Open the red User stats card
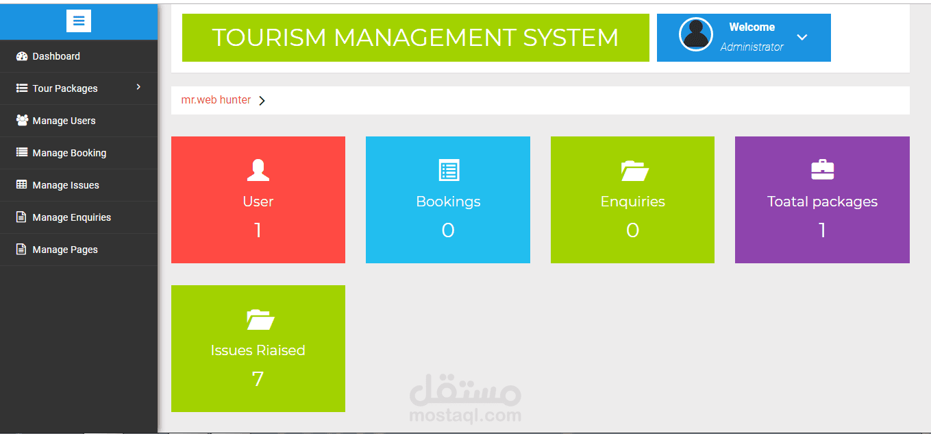The height and width of the screenshot is (434, 931). click(x=258, y=200)
